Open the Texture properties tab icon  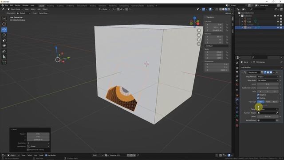[x=237, y=125]
